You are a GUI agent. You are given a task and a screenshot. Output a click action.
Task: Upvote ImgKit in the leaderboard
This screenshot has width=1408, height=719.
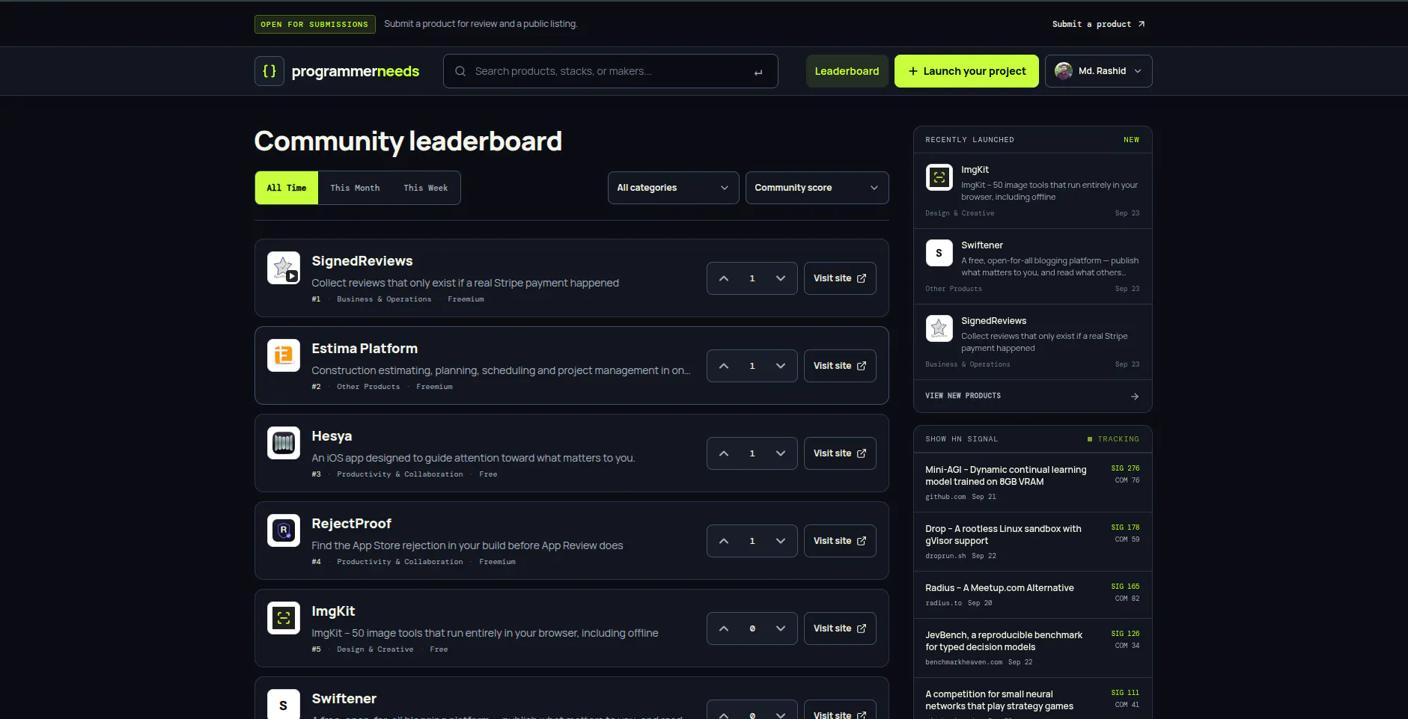tap(724, 628)
